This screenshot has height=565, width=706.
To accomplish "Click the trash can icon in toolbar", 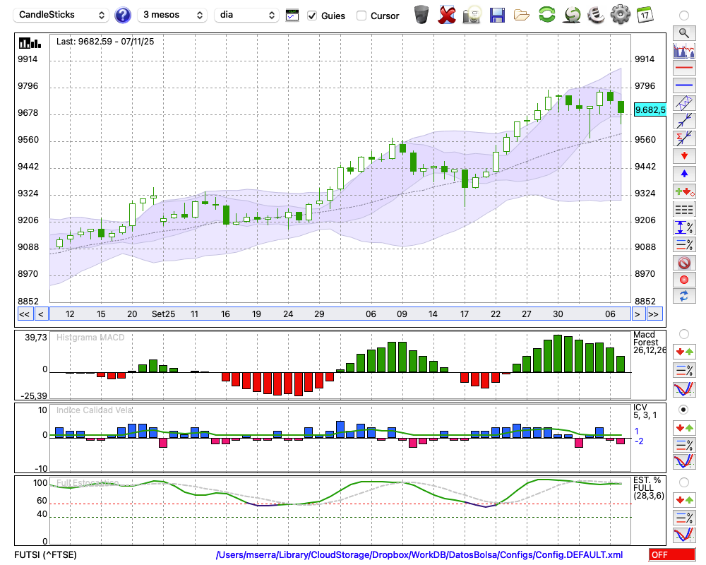I will point(421,15).
